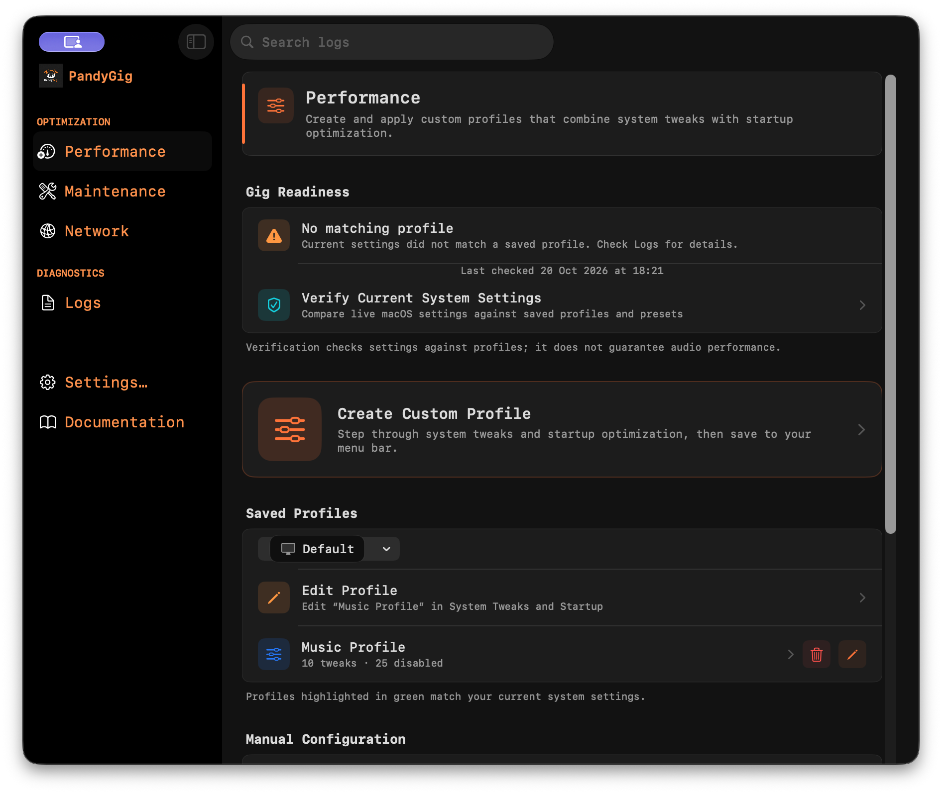Click the PandyGig app logo
942x794 pixels.
click(x=51, y=76)
